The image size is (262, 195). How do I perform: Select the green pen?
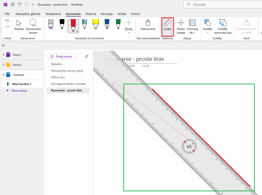coord(118,24)
